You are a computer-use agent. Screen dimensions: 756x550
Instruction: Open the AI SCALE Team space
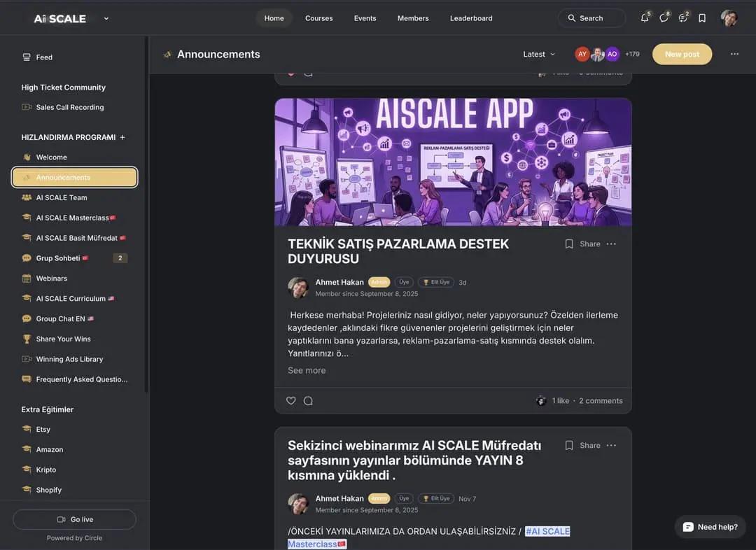[x=75, y=197]
